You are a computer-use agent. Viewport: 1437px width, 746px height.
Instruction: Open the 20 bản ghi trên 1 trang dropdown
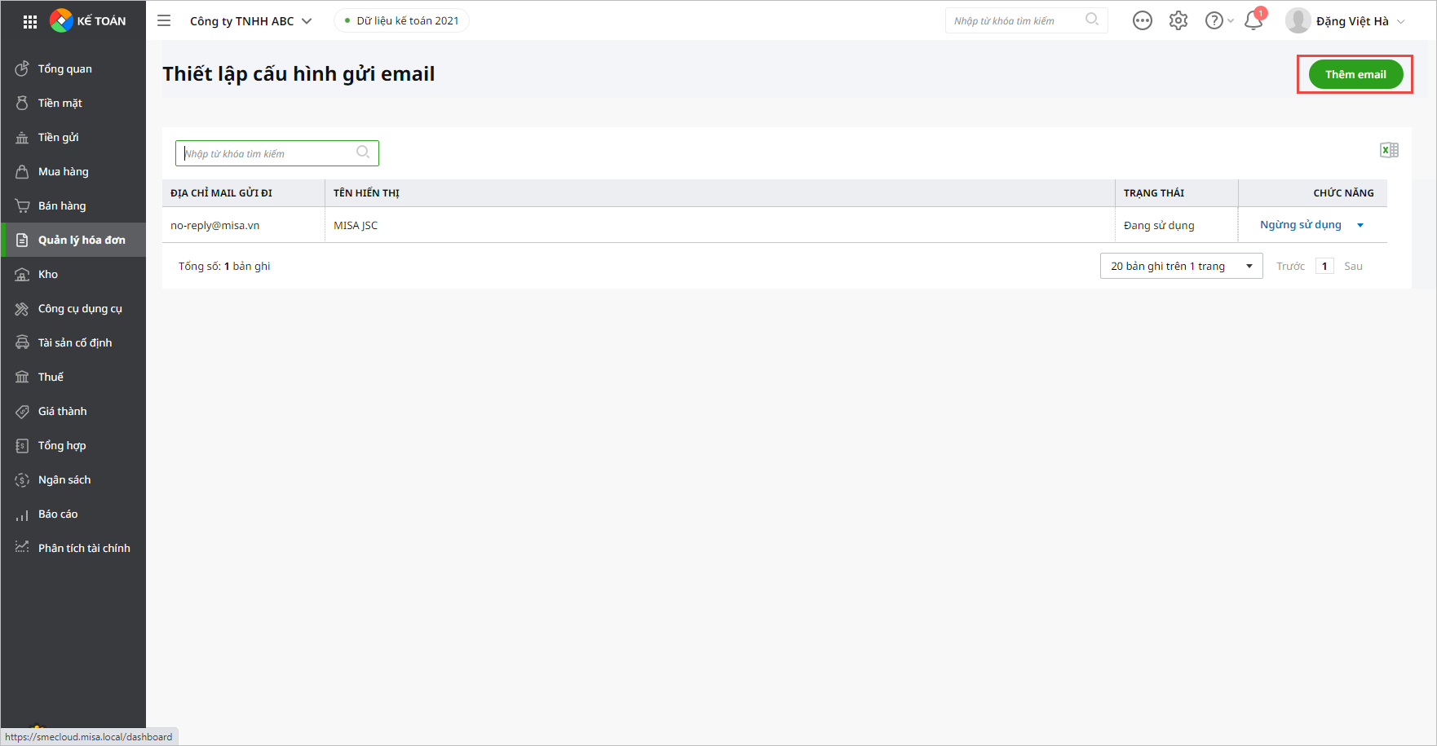point(1181,266)
